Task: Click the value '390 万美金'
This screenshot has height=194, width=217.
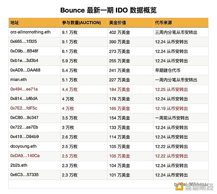Action: [x=120, y=42]
